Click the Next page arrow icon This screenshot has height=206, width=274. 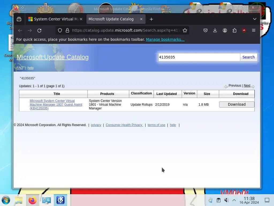click(x=253, y=87)
